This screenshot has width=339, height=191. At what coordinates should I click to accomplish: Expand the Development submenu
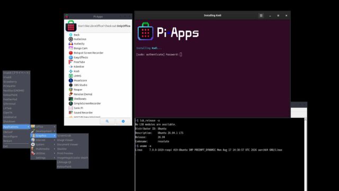[43, 131]
